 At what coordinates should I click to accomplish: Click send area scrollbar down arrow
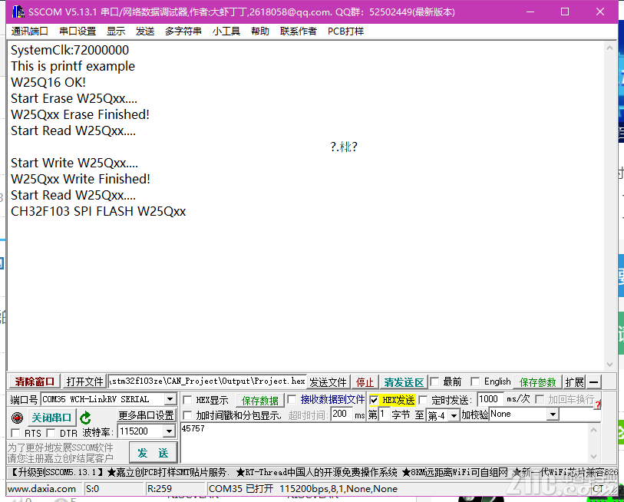593,457
